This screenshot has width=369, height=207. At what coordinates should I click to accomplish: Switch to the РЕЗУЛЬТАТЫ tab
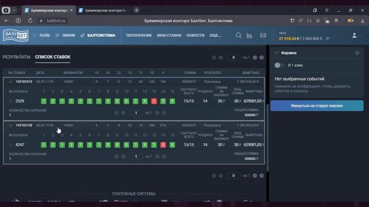[16, 57]
